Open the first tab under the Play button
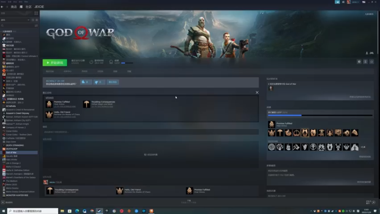 click(50, 71)
